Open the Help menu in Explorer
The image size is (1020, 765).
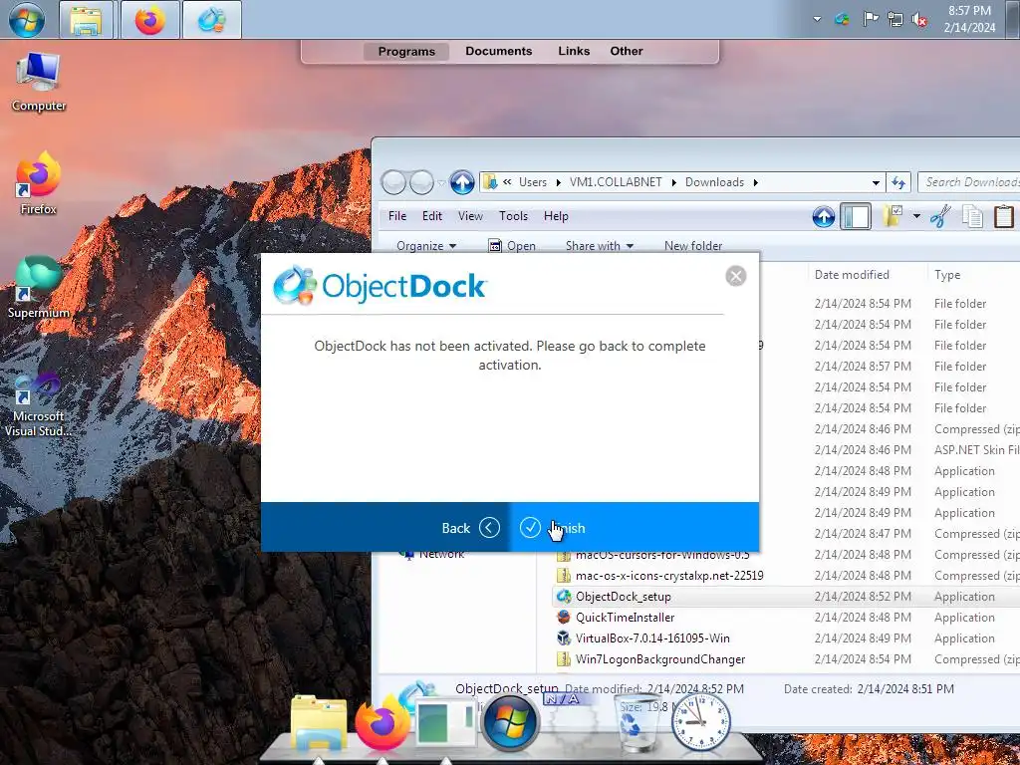click(x=556, y=216)
